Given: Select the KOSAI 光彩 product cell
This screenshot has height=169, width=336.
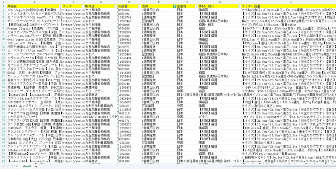Looking at the screenshot, I should pyautogui.click(x=35, y=72).
